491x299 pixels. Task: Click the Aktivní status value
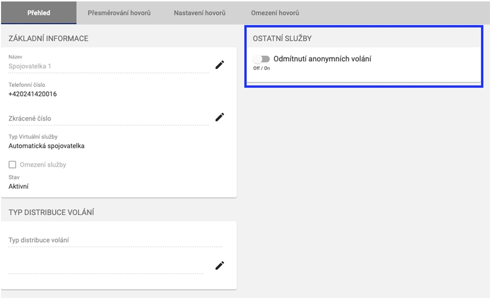click(x=19, y=186)
